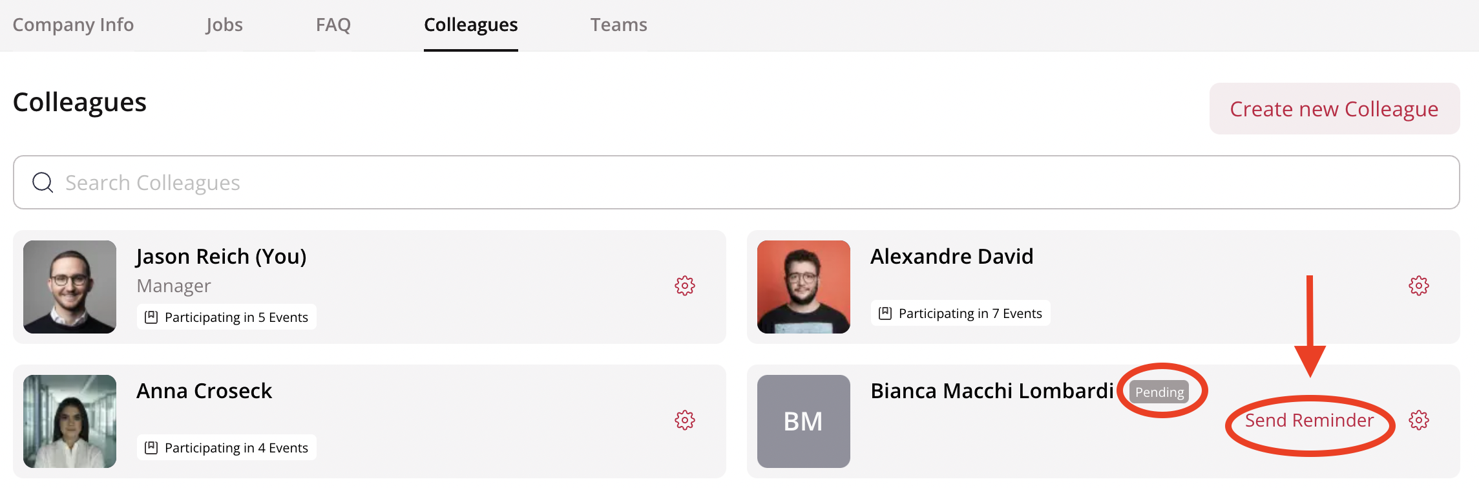Image resolution: width=1479 pixels, height=488 pixels.
Task: Open settings gear for Alexandre David
Action: [1418, 286]
